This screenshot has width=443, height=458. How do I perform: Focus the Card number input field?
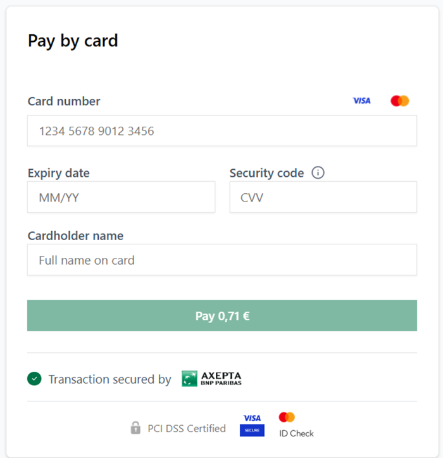coord(222,130)
